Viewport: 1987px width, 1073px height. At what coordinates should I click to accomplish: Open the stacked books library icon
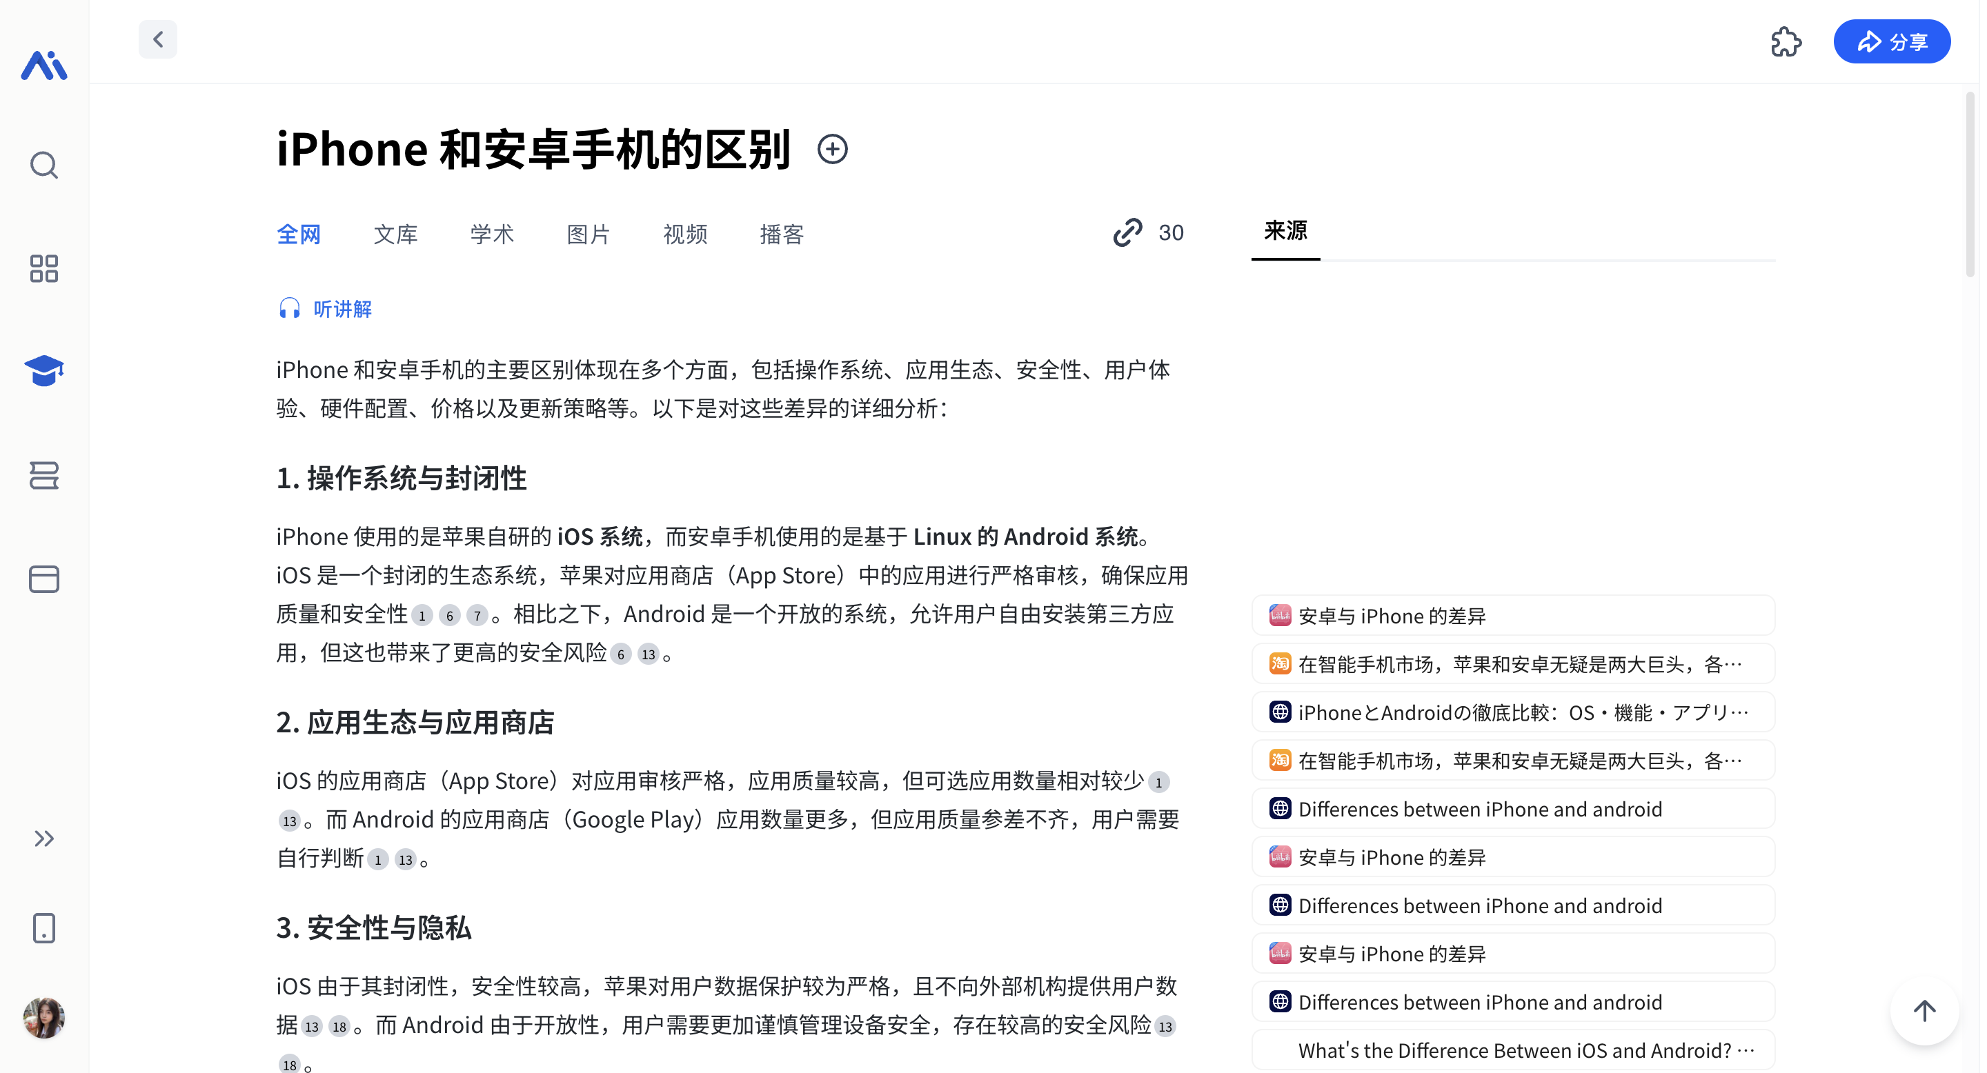[44, 476]
